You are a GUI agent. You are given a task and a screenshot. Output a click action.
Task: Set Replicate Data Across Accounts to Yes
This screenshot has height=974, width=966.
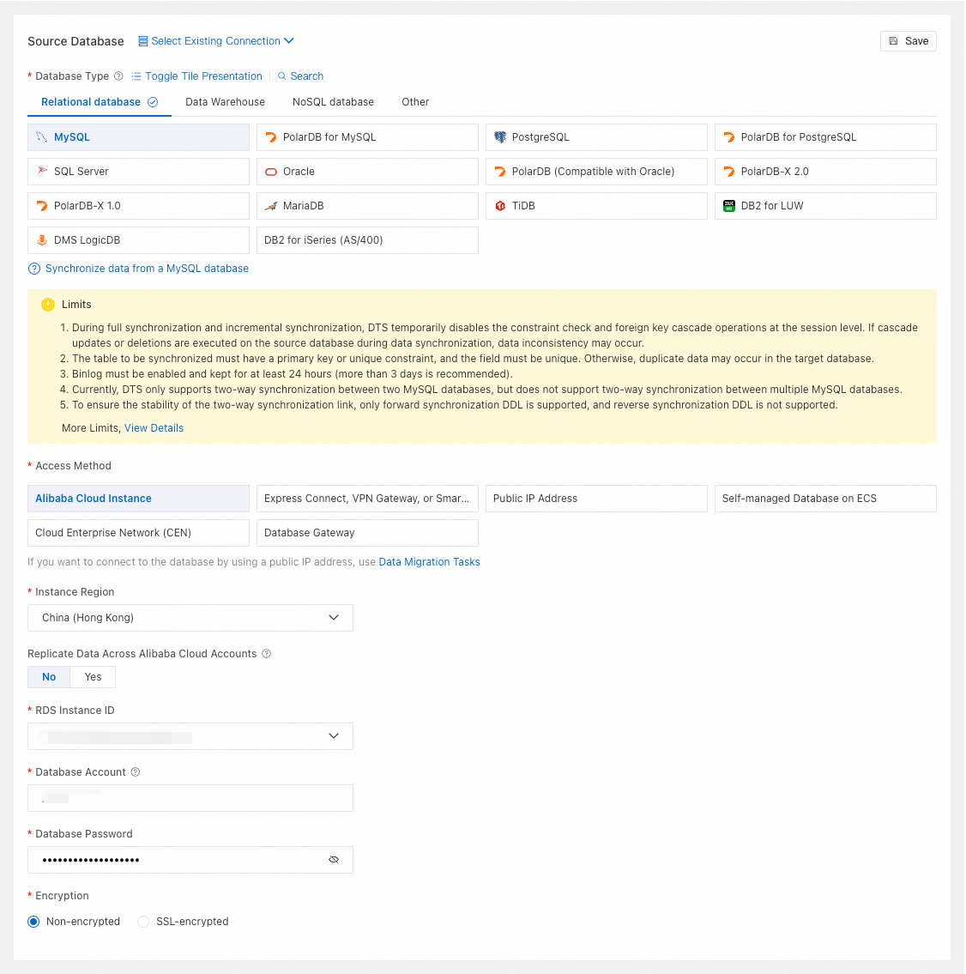pos(94,676)
